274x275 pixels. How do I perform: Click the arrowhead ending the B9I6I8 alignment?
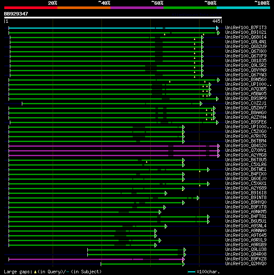pos(166,193)
